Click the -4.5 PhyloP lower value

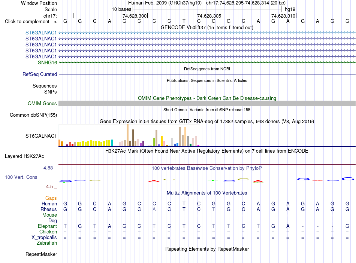pos(49,187)
